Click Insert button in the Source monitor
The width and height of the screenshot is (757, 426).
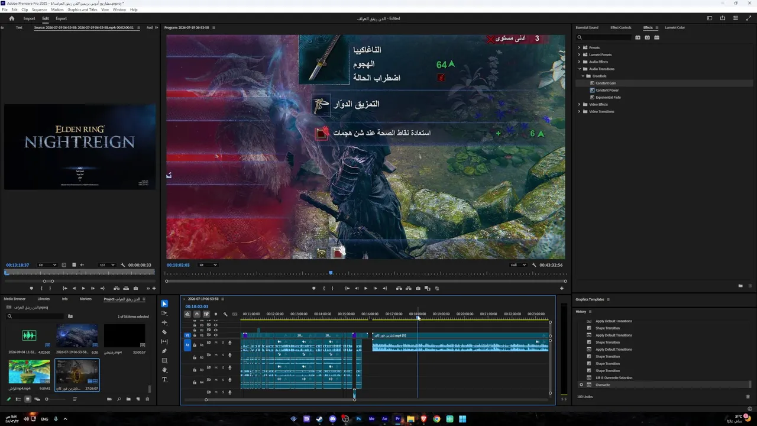click(115, 288)
